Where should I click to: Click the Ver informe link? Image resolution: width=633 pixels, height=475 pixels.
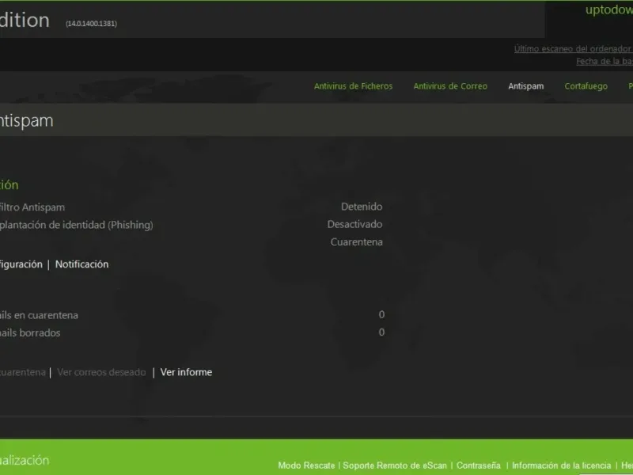point(186,372)
